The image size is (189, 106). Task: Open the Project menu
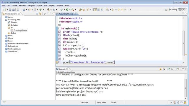pos(52,6)
